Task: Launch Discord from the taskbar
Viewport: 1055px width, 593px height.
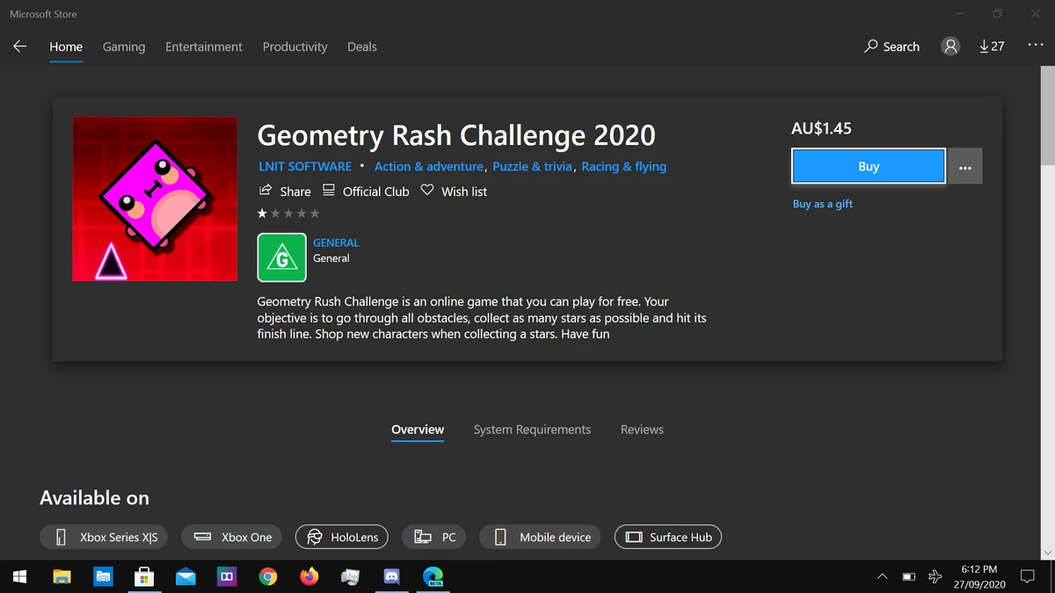Action: coord(391,577)
